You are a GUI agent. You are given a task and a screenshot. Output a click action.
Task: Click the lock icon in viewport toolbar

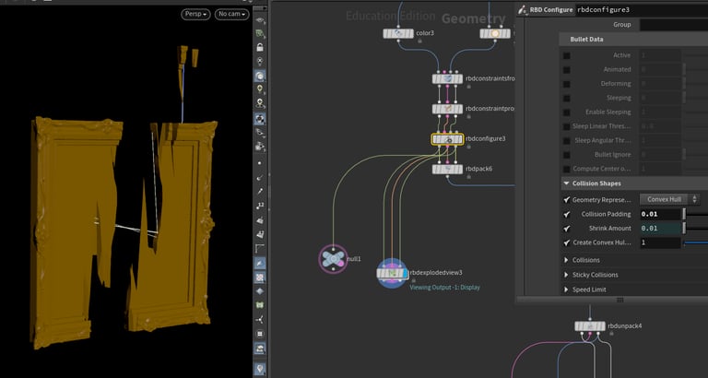(260, 47)
